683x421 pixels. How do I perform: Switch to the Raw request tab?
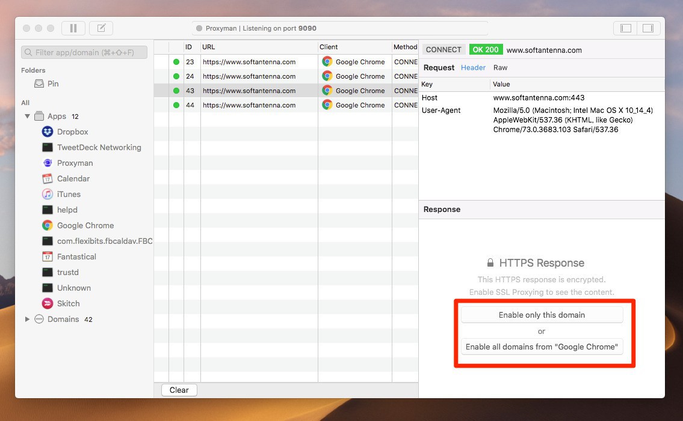(500, 68)
